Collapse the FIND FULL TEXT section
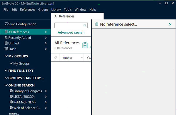Image resolution: width=177 pixels, height=115 pixels. (6, 71)
